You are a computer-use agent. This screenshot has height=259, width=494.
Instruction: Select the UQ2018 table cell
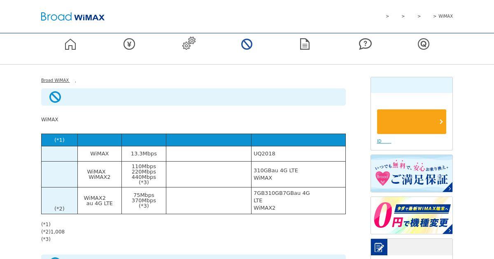[298, 154]
